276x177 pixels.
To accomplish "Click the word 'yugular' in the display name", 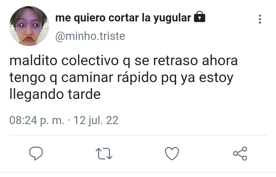I will (172, 18).
